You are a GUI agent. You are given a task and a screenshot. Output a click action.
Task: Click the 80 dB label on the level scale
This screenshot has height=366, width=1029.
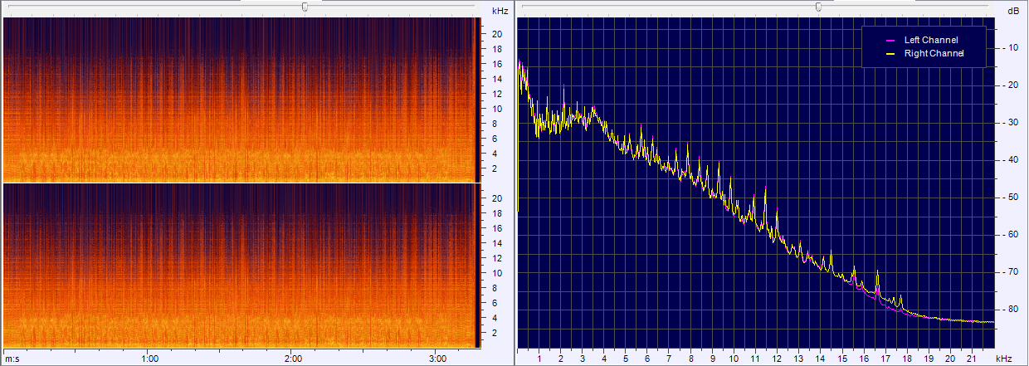[x=1012, y=310]
